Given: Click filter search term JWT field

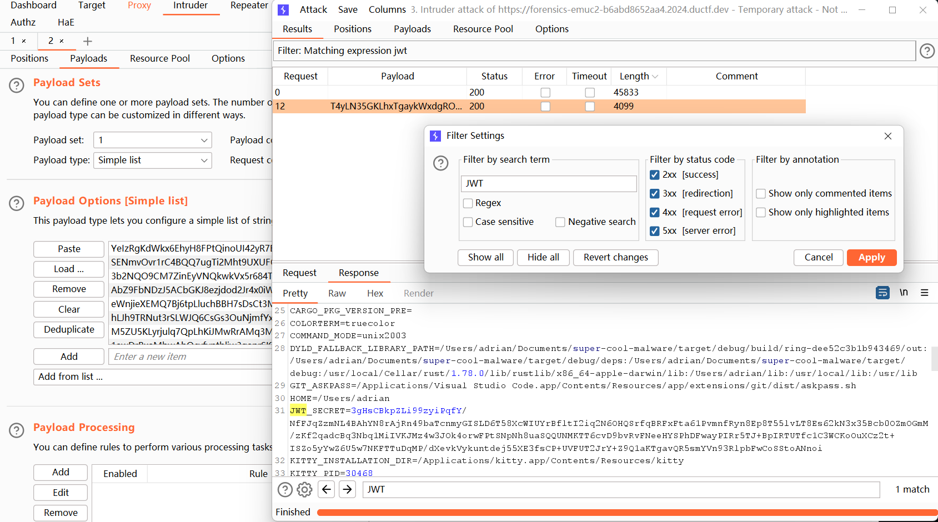Looking at the screenshot, I should 549,184.
